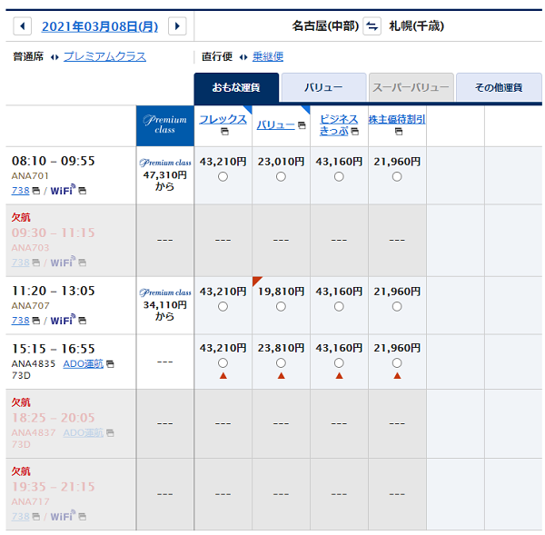Click red triangle under 15:15 business fare

tap(339, 375)
